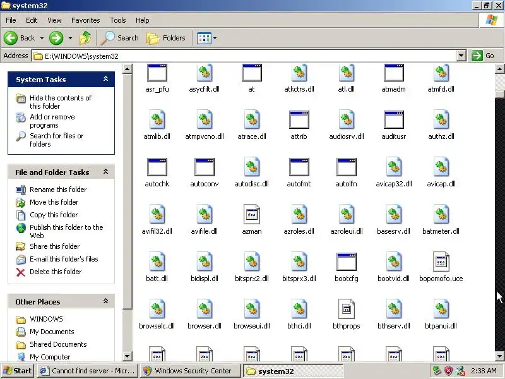
Task: Select the bitsprx2.dll file icon
Action: (251, 262)
